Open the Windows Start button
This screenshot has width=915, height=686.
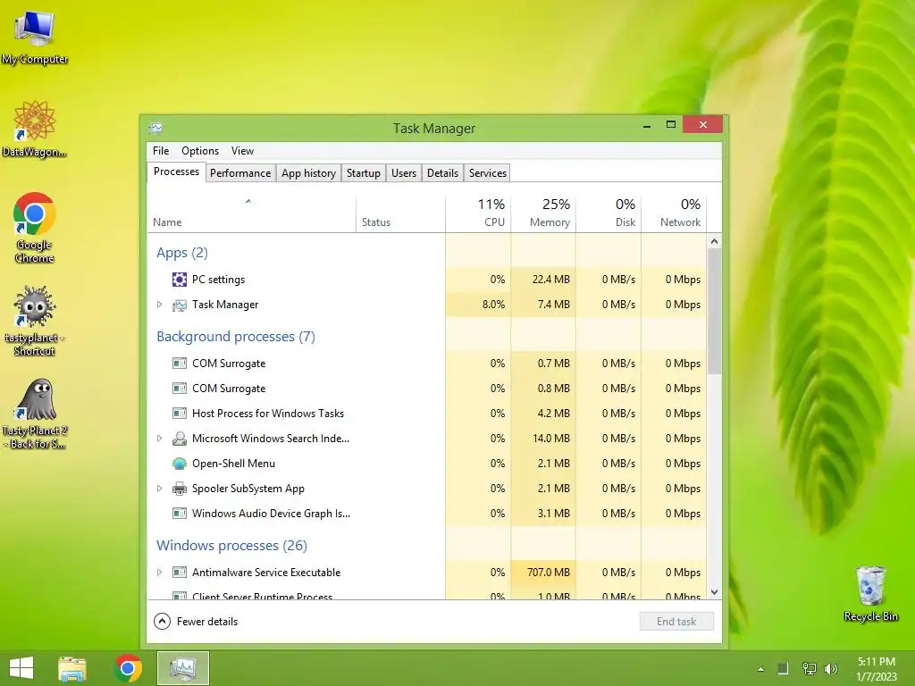click(x=21, y=668)
